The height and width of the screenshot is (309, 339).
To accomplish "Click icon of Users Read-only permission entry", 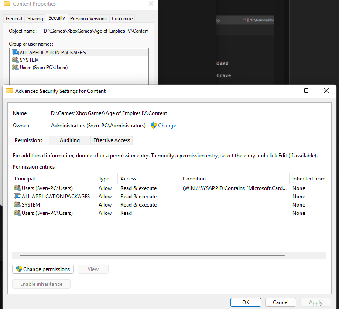I will point(17,213).
